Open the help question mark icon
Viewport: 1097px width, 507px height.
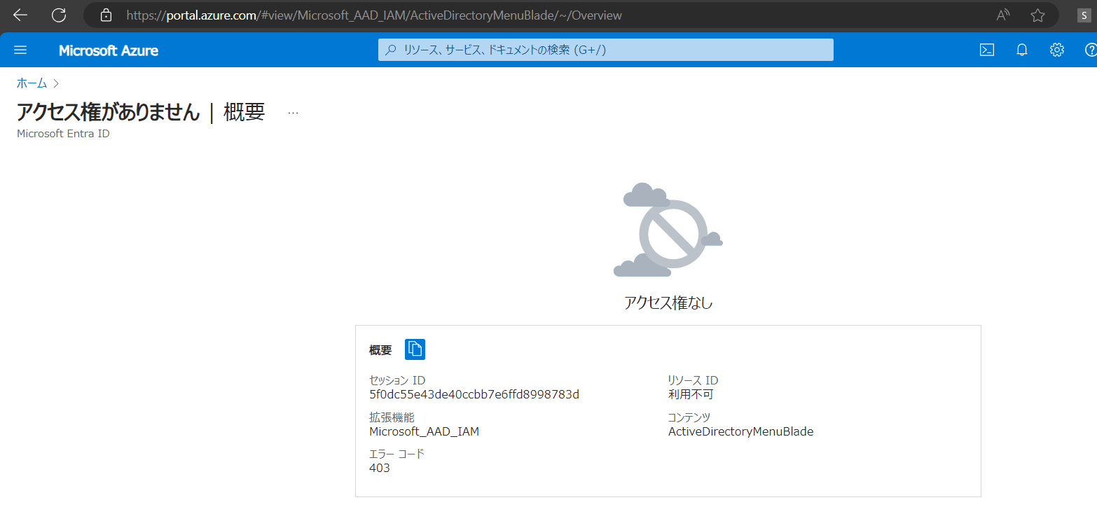[1091, 50]
